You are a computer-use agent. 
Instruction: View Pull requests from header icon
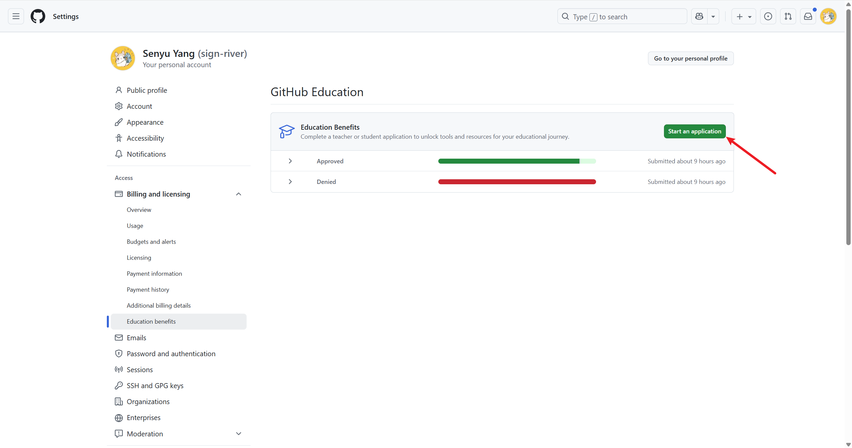(x=788, y=16)
